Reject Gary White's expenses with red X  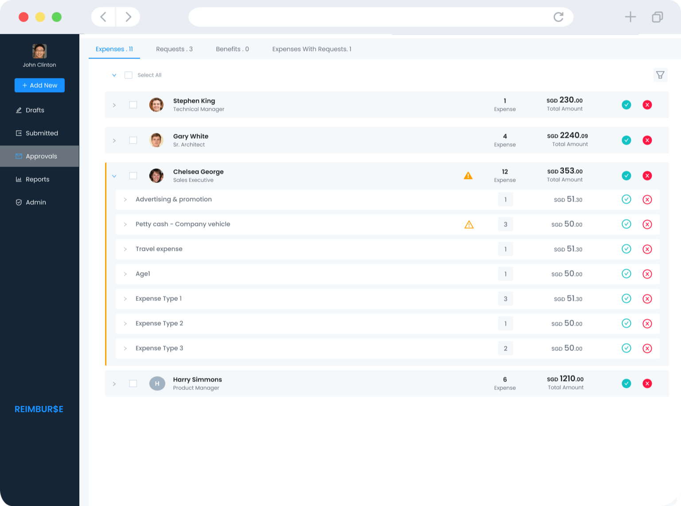pos(647,140)
